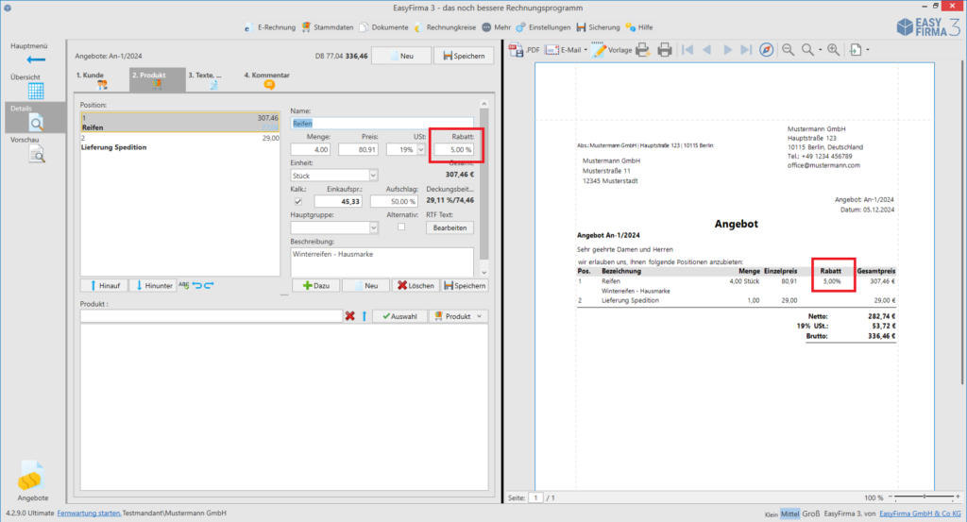Click the printer icon in preview toolbar
967x522 pixels.
(x=664, y=50)
